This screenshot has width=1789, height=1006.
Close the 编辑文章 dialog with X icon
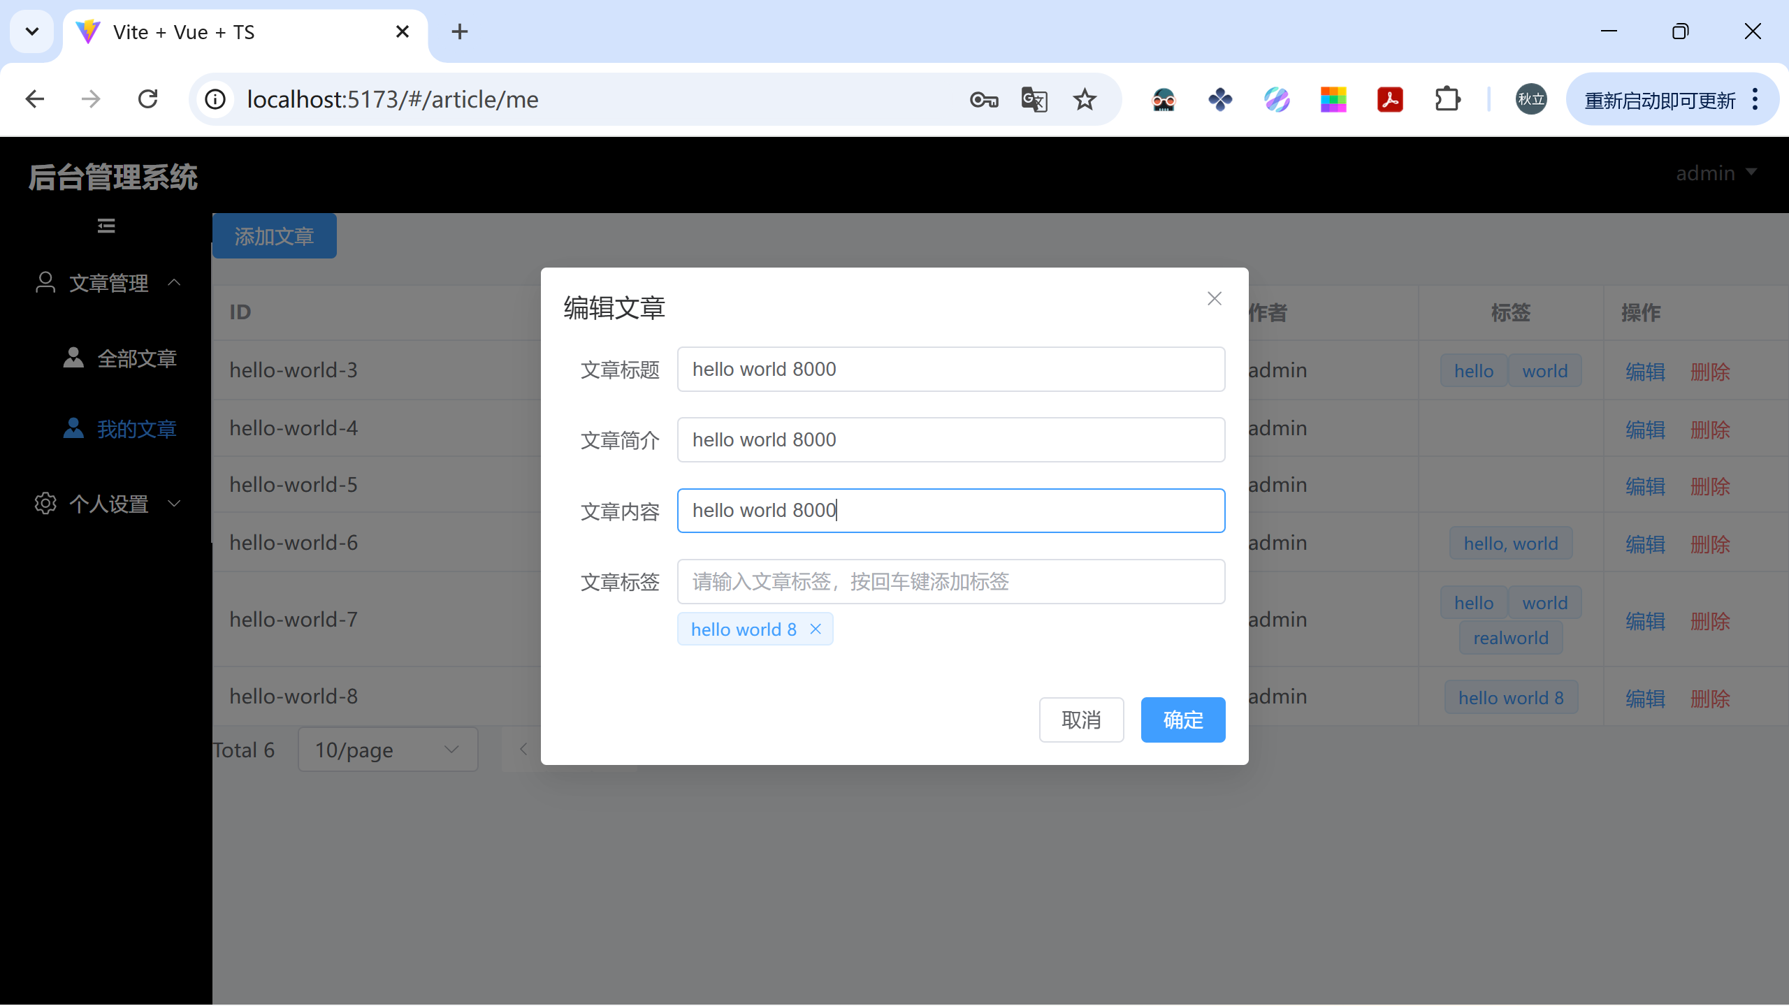pos(1215,299)
